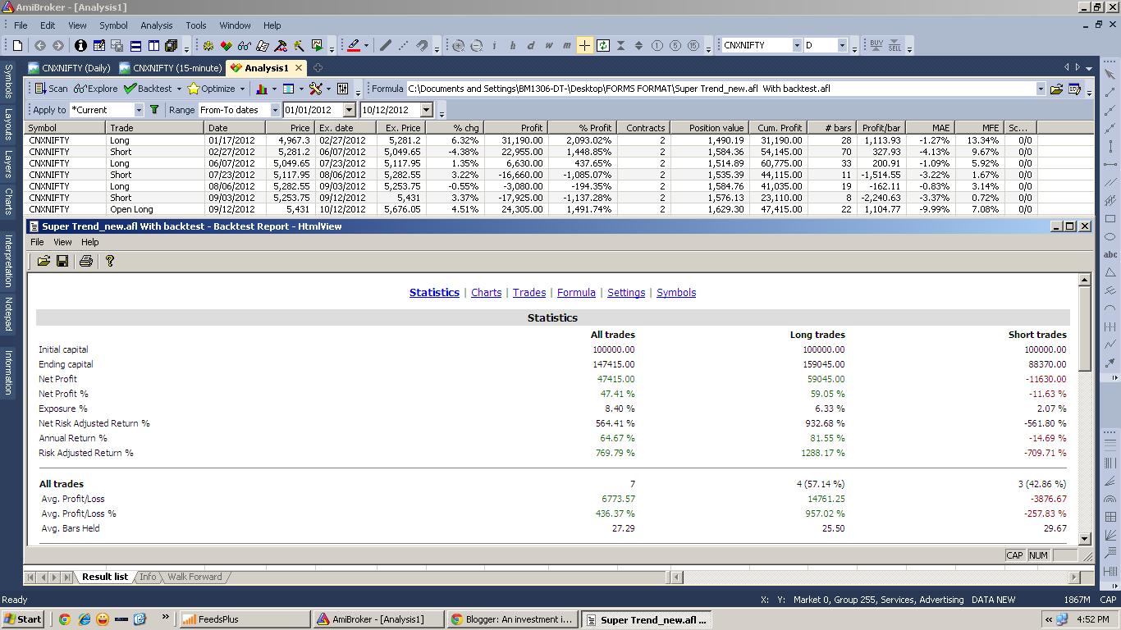Select the 5-minute interval circle icon
Screen dimensions: 1121x630
(x=675, y=46)
